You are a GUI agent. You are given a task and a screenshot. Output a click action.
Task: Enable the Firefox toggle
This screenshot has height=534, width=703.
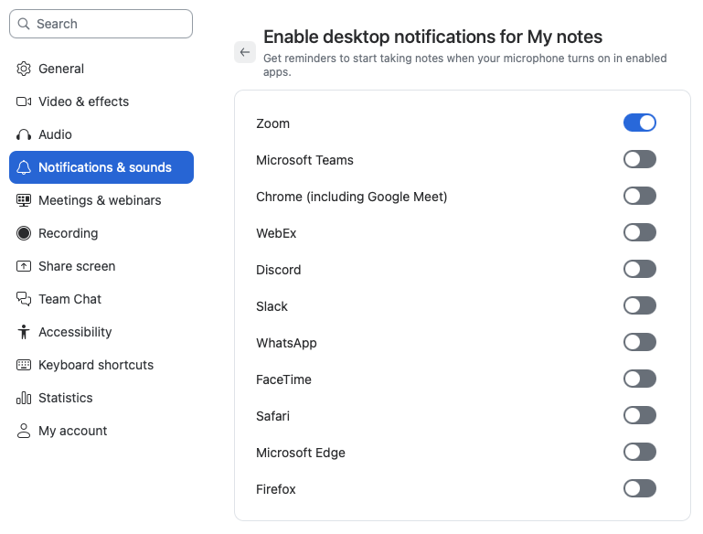pyautogui.click(x=640, y=488)
